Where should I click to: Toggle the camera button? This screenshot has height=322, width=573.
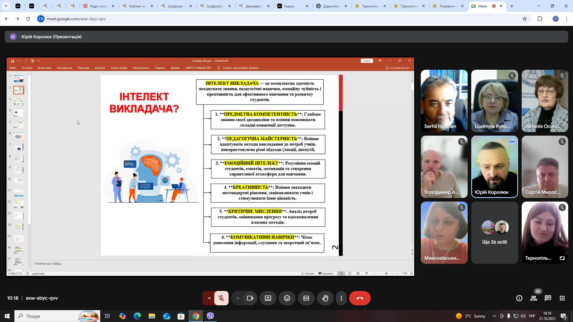pyautogui.click(x=250, y=298)
